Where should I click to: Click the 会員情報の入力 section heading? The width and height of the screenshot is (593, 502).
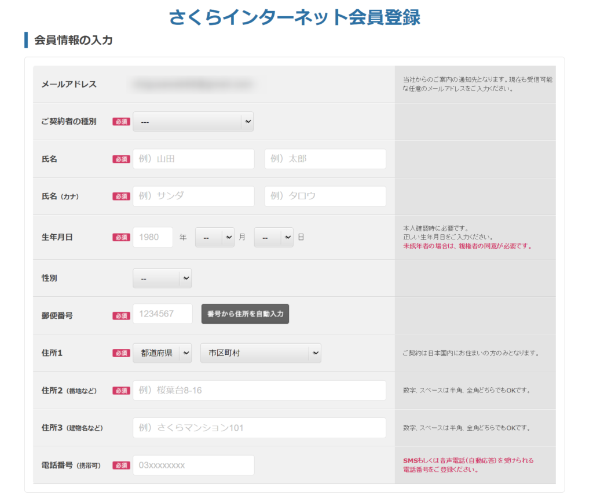pyautogui.click(x=74, y=40)
